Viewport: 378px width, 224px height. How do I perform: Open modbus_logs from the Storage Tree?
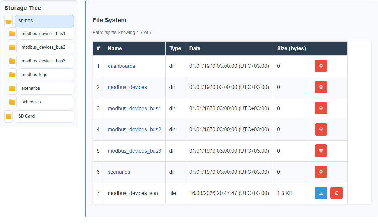(46, 75)
